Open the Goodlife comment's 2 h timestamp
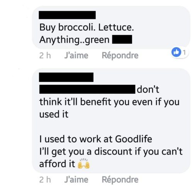This screenshot has height=186, width=193. click(x=45, y=179)
